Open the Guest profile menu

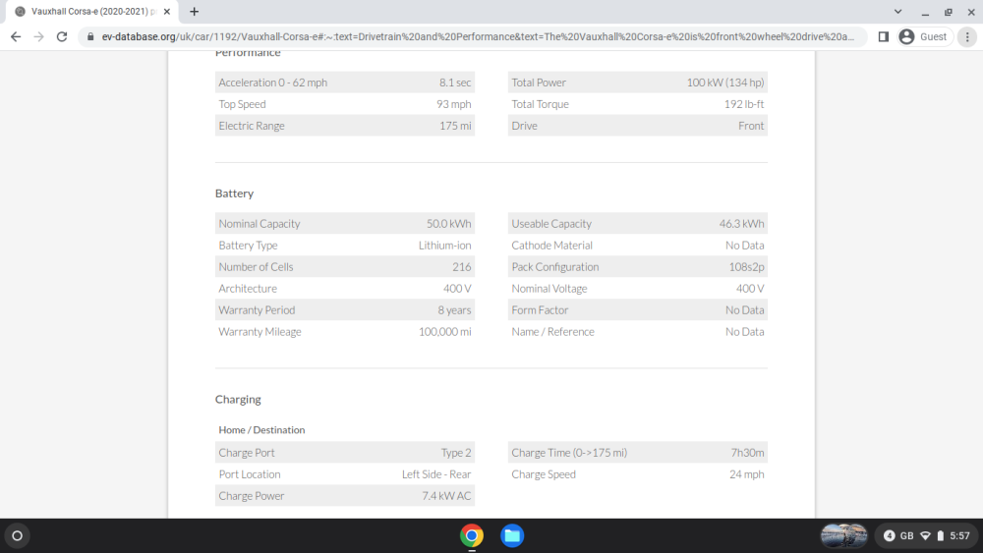925,37
